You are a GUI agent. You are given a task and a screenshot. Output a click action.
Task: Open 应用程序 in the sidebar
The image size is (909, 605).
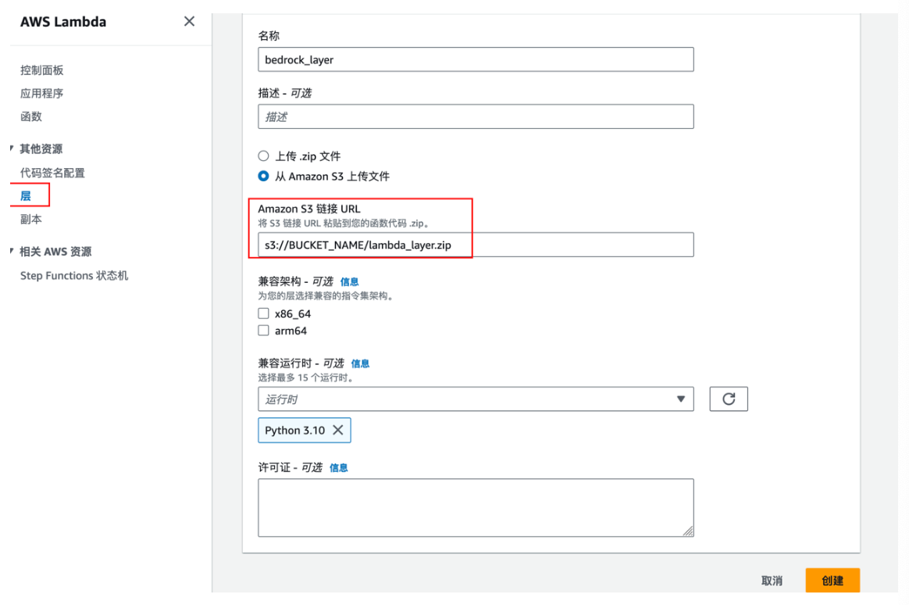tap(41, 93)
